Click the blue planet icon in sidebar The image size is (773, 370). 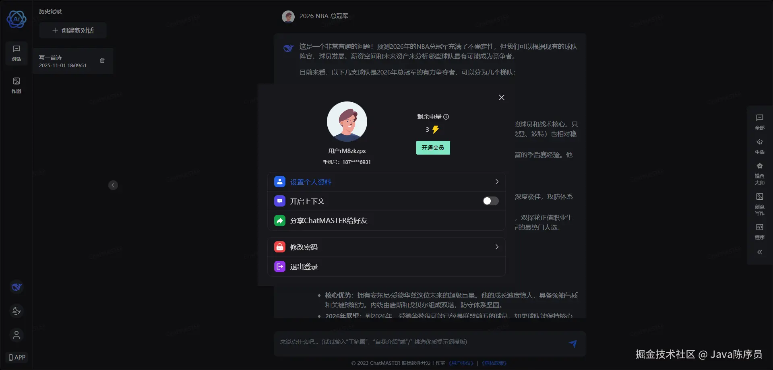[17, 287]
